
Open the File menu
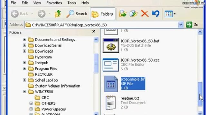pyautogui.click(x=14, y=3)
